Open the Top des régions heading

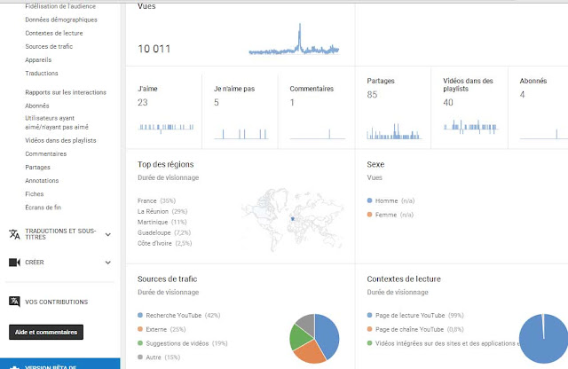[166, 164]
